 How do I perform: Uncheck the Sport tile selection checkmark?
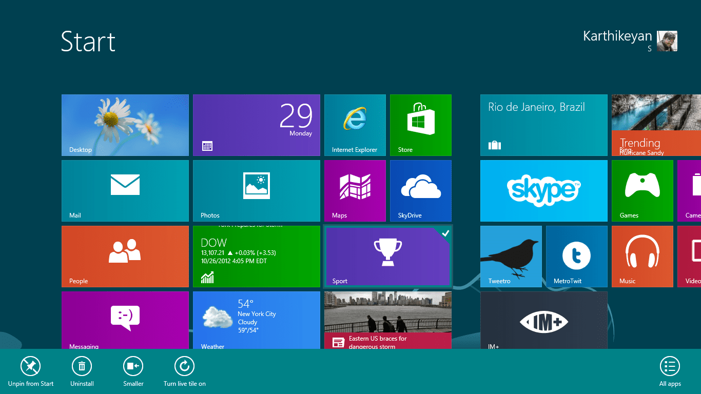(x=445, y=233)
